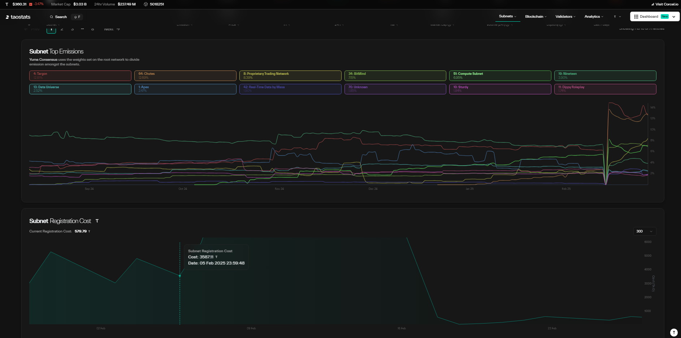Select the 51: Compute Subnet legend swatch

point(500,76)
